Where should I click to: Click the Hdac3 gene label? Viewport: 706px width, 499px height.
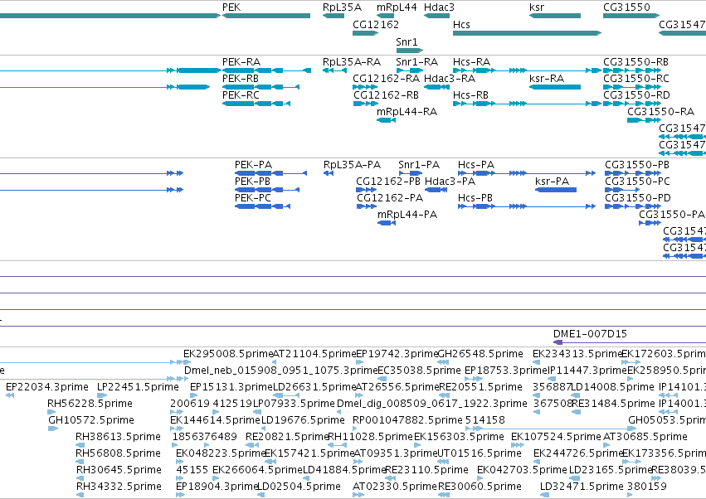tap(439, 7)
